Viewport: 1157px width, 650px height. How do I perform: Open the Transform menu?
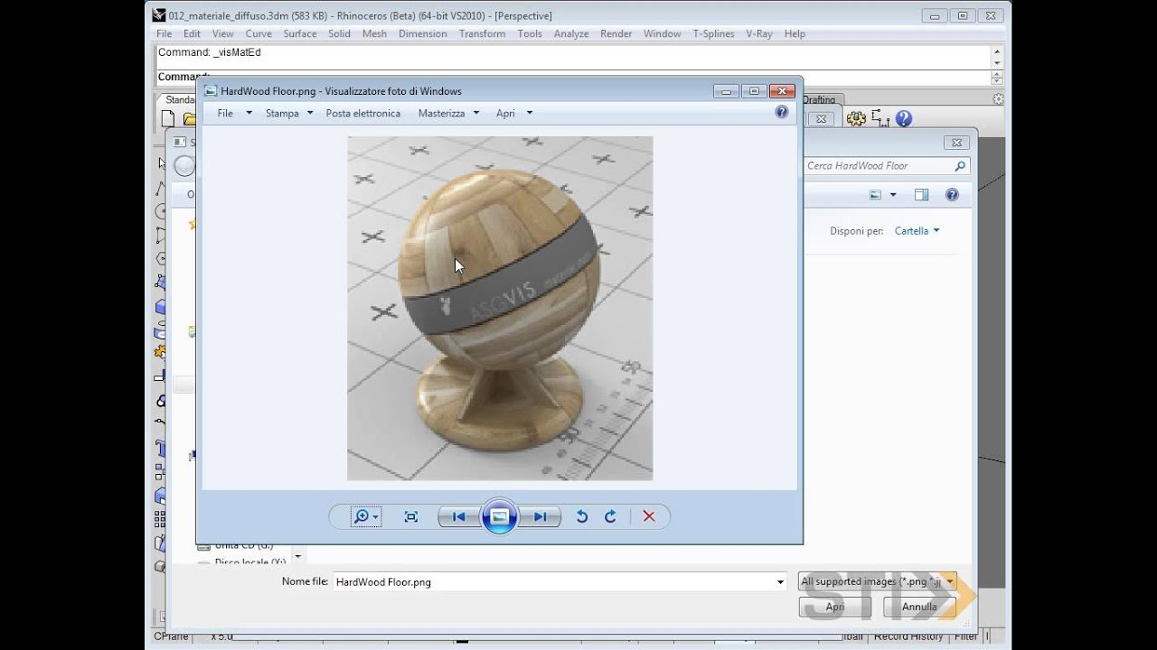[x=482, y=33]
